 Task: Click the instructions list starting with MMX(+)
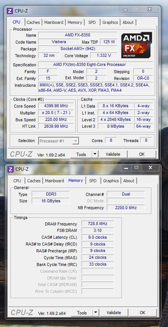tap(96, 88)
